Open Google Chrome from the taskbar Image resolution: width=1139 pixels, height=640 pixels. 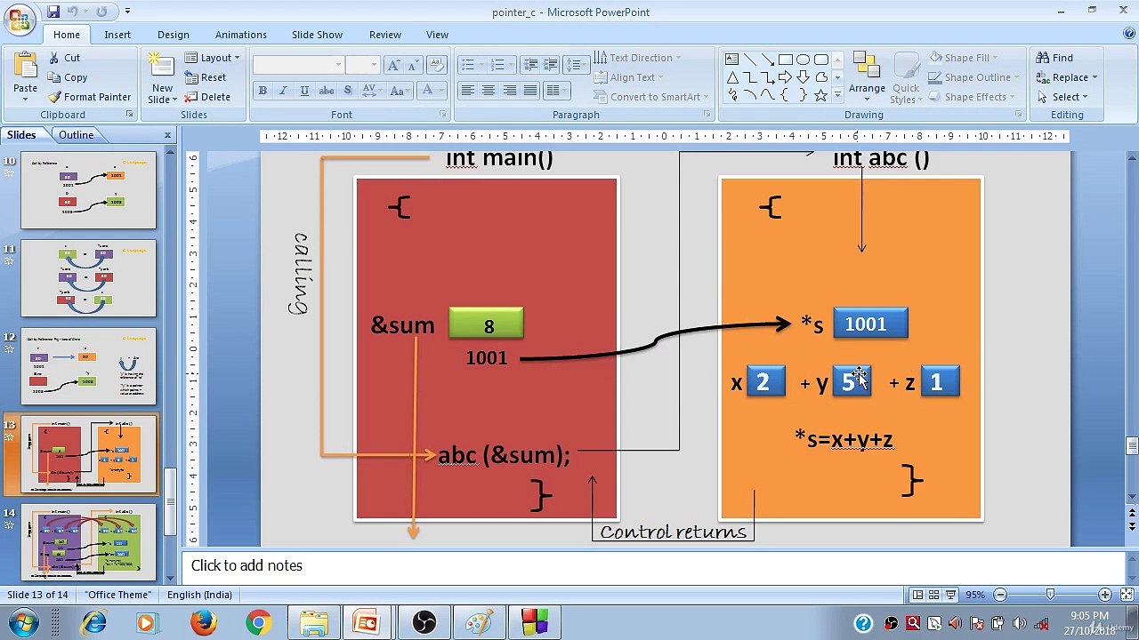click(259, 622)
